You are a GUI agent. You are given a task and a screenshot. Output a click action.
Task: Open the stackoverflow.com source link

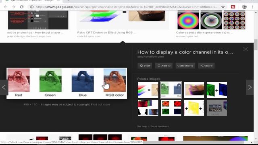[x=150, y=56]
